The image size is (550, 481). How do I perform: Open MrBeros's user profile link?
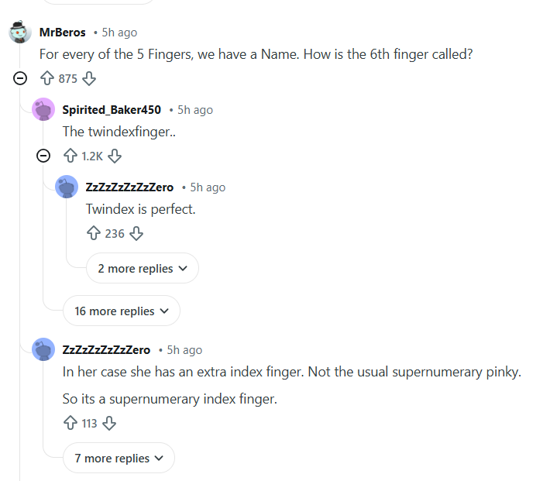point(62,33)
